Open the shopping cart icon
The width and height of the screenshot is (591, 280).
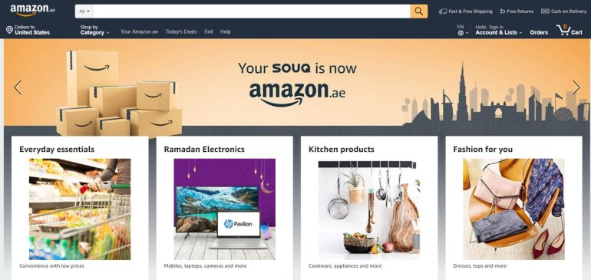tap(563, 30)
